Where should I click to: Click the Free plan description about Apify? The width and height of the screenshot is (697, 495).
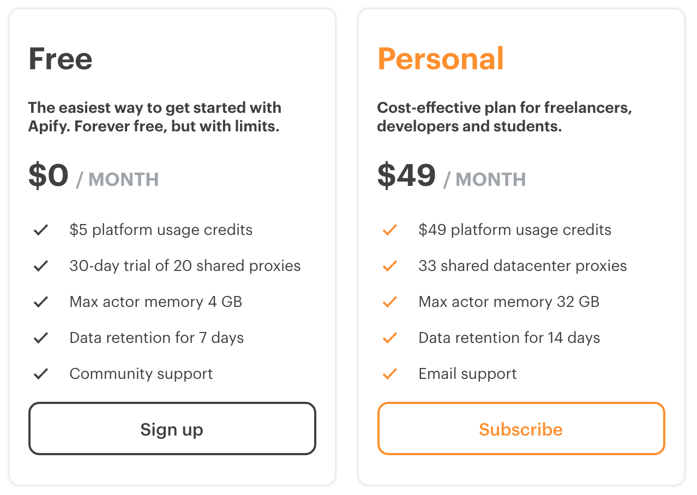click(x=155, y=117)
